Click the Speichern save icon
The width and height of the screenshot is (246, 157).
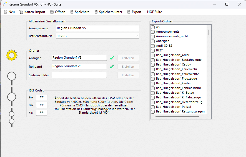(72, 12)
